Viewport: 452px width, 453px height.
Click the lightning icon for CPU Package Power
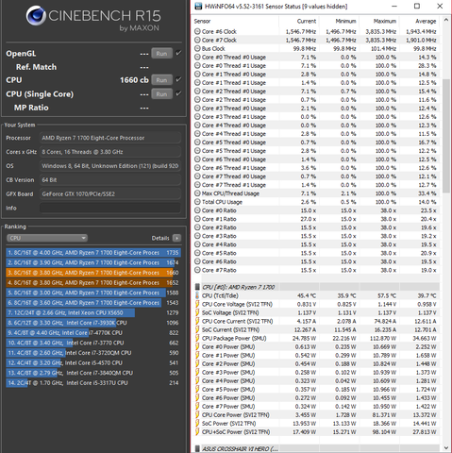(x=197, y=338)
